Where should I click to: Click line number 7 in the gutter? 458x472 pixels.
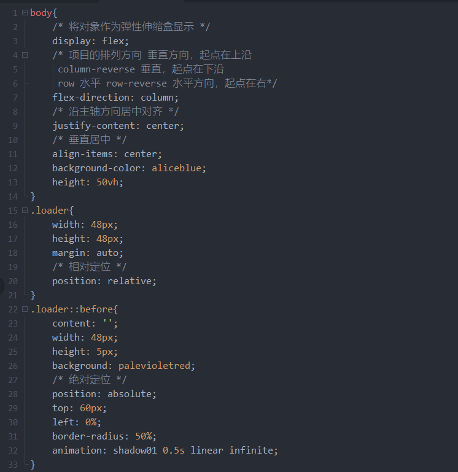click(x=15, y=98)
